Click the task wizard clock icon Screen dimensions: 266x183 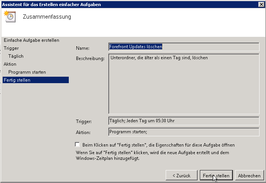[x=9, y=17]
